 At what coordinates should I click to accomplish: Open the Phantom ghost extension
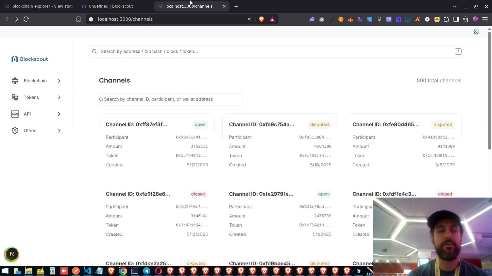pyautogui.click(x=312, y=19)
